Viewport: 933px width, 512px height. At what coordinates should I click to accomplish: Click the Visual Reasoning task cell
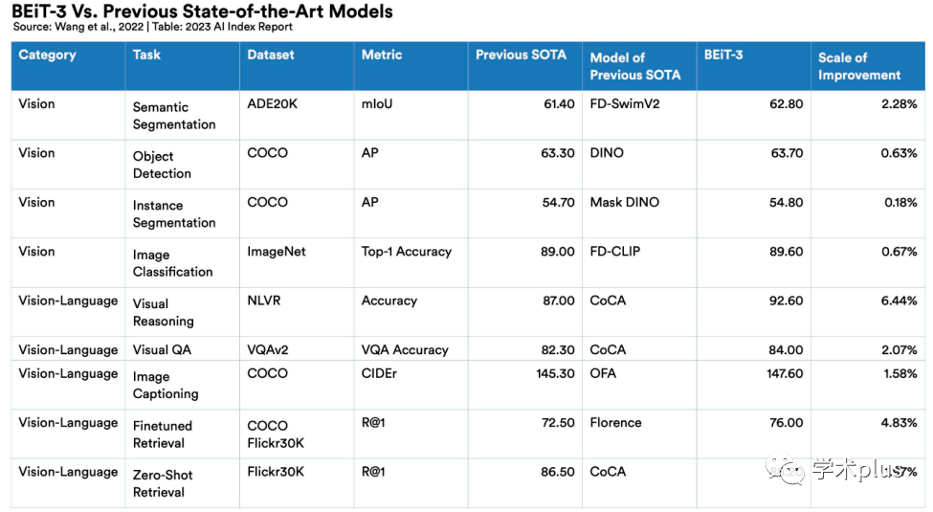point(163,312)
